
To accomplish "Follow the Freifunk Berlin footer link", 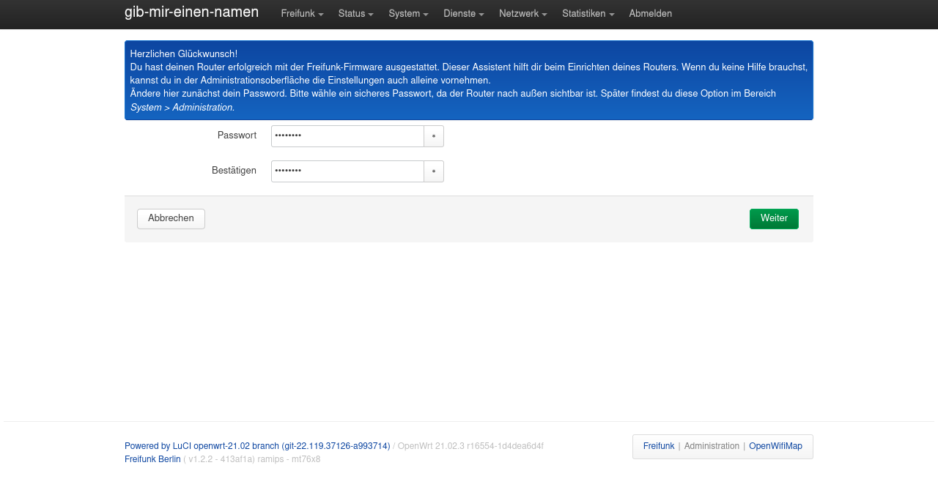I will pyautogui.click(x=152, y=459).
